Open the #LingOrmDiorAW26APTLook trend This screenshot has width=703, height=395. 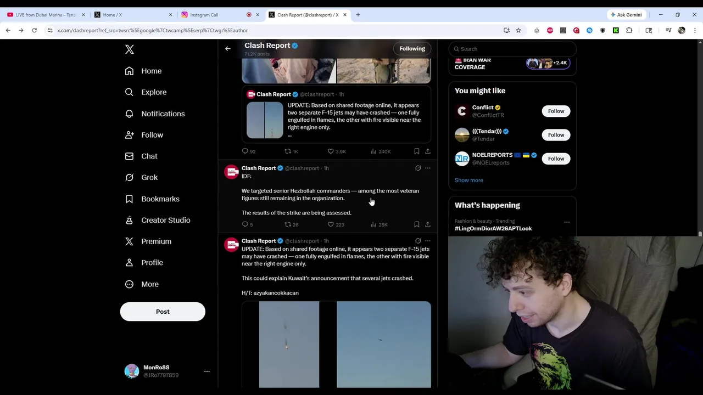(x=493, y=229)
